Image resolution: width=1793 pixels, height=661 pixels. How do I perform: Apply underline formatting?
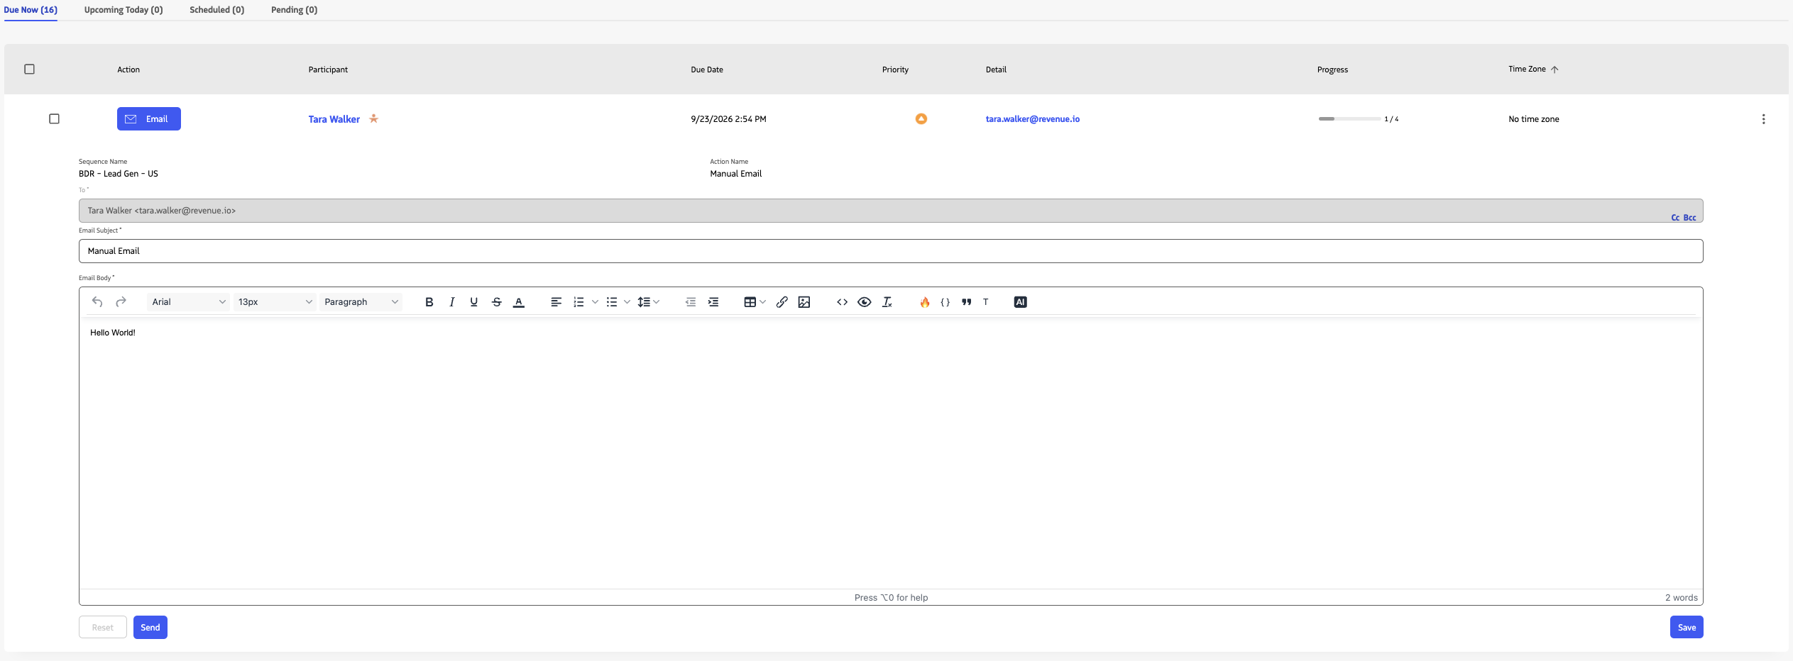point(474,302)
